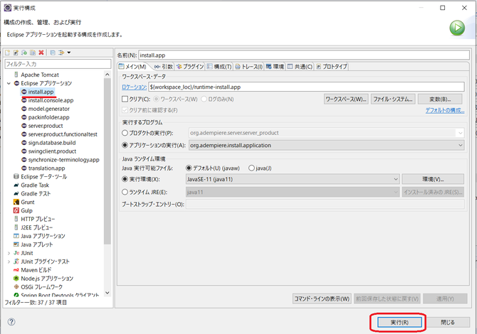Select the Java アプレット configuration type
477x334 pixels.
point(33,244)
